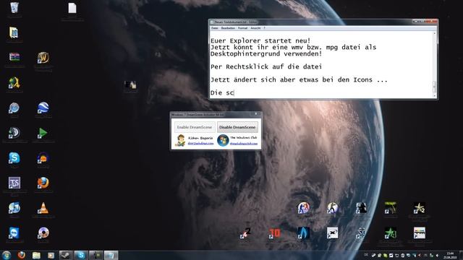Open the blank text document on desktop
Image resolution: width=463 pixels, height=260 pixels.
click(x=72, y=8)
